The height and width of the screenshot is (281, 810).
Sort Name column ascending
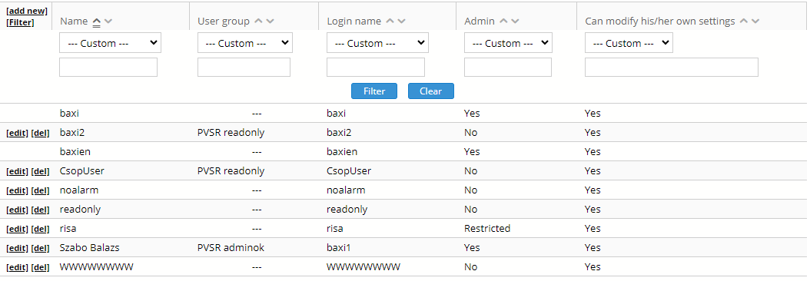point(96,21)
